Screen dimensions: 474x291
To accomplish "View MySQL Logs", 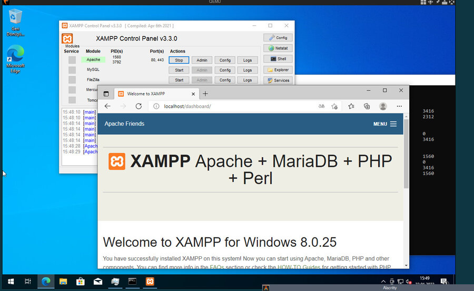I will click(x=248, y=70).
